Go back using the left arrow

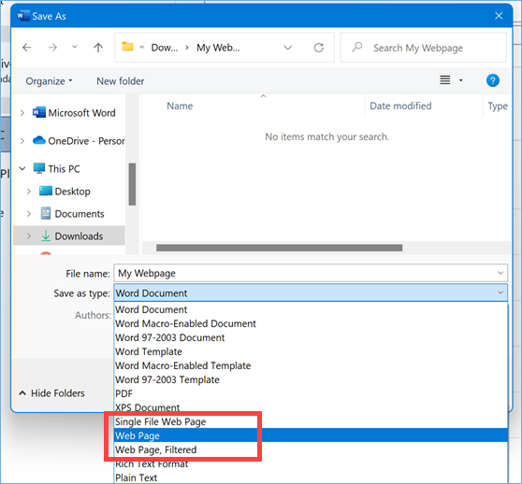27,48
